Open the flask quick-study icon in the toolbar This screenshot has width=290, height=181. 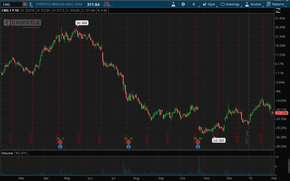173,4
